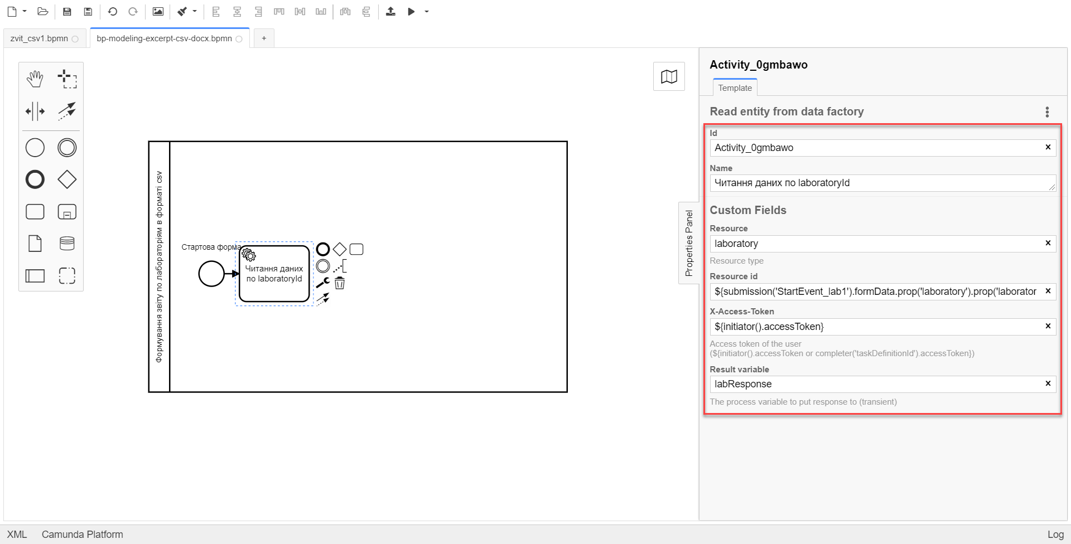Click the trash icon to delete the task
Screen dimensions: 1071x544
(x=340, y=283)
